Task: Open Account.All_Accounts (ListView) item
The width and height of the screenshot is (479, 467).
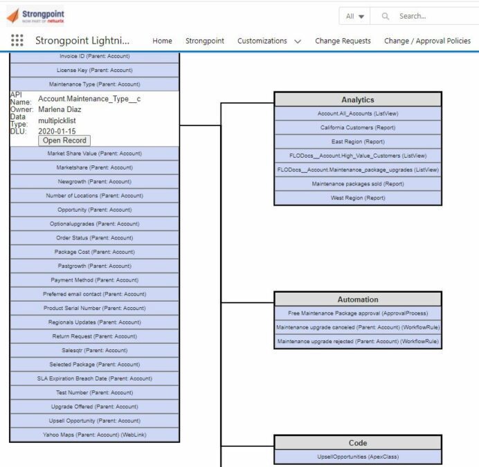Action: pos(358,113)
